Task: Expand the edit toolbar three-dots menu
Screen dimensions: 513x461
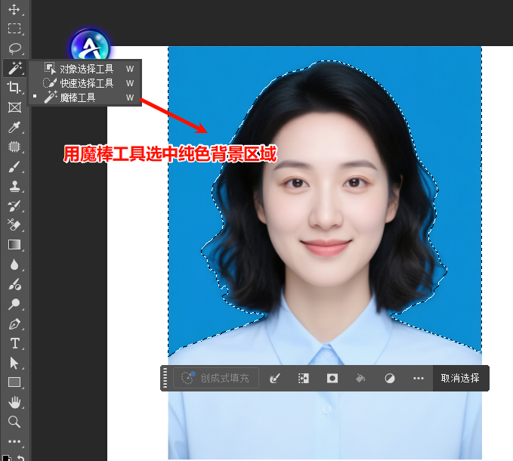Action: pos(14,442)
